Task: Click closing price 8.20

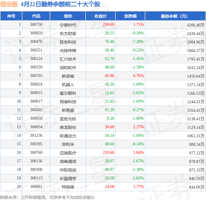Action: pyautogui.click(x=110, y=118)
